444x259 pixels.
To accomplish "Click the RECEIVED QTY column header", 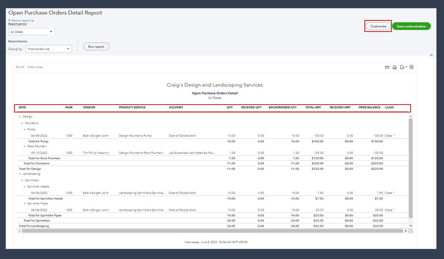I will coord(251,107).
